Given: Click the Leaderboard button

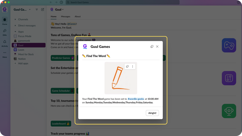Looking at the screenshot, I should click(61, 124).
